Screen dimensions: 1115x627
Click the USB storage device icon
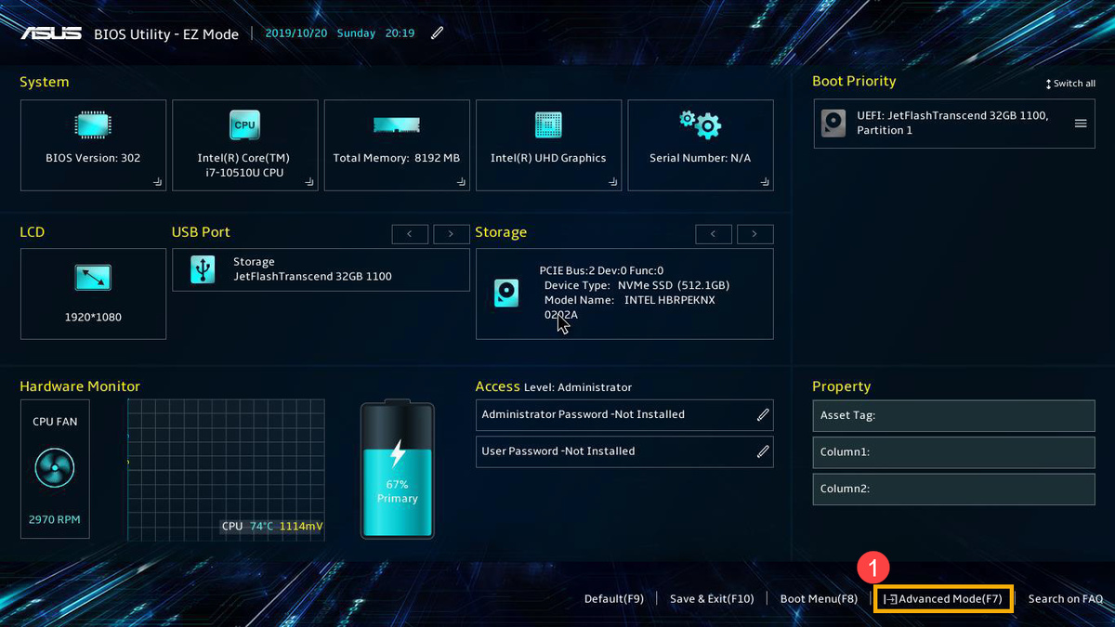(202, 269)
